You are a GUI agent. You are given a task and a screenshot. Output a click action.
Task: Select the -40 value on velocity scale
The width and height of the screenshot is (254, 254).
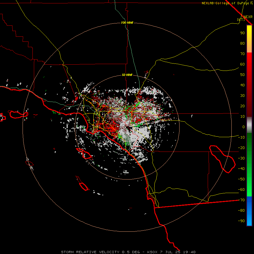pyautogui.click(x=241, y=169)
